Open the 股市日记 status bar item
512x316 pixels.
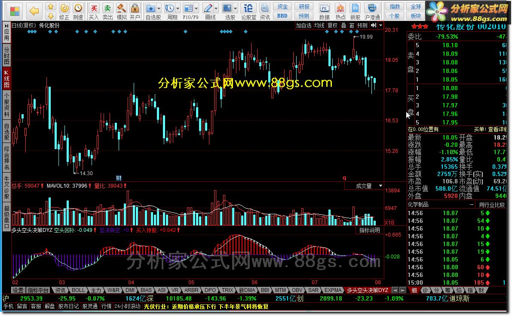(69, 307)
